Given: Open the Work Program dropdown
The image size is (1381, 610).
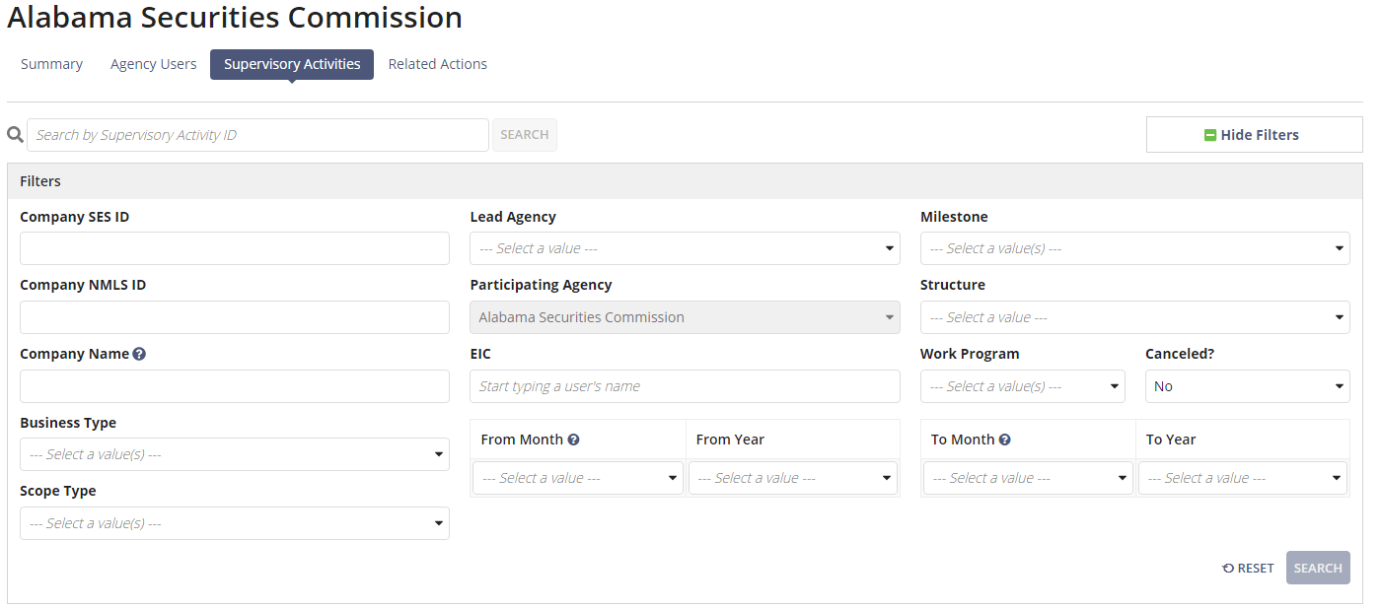Looking at the screenshot, I should (1022, 385).
